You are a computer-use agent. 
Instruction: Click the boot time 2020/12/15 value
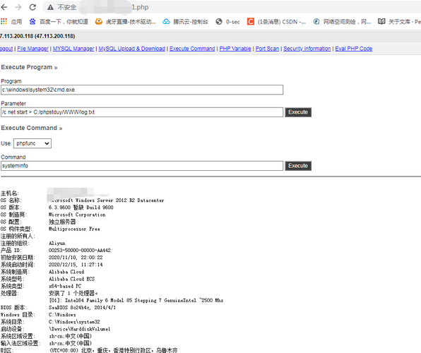[x=76, y=265]
